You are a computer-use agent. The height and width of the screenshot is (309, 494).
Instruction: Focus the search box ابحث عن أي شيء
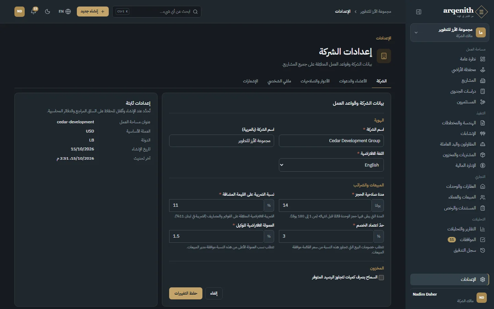(156, 11)
